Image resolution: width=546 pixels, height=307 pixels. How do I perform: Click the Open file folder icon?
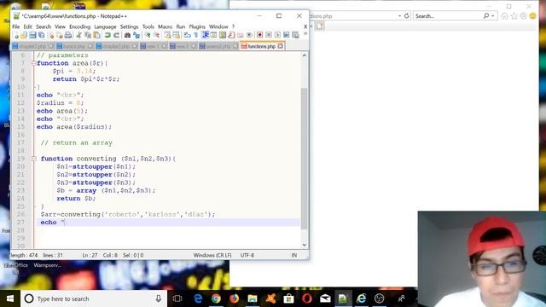pyautogui.click(x=24, y=35)
